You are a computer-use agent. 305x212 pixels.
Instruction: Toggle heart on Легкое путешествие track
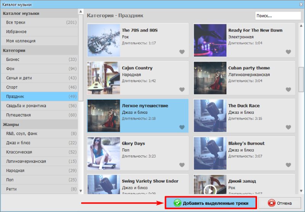point(182,127)
